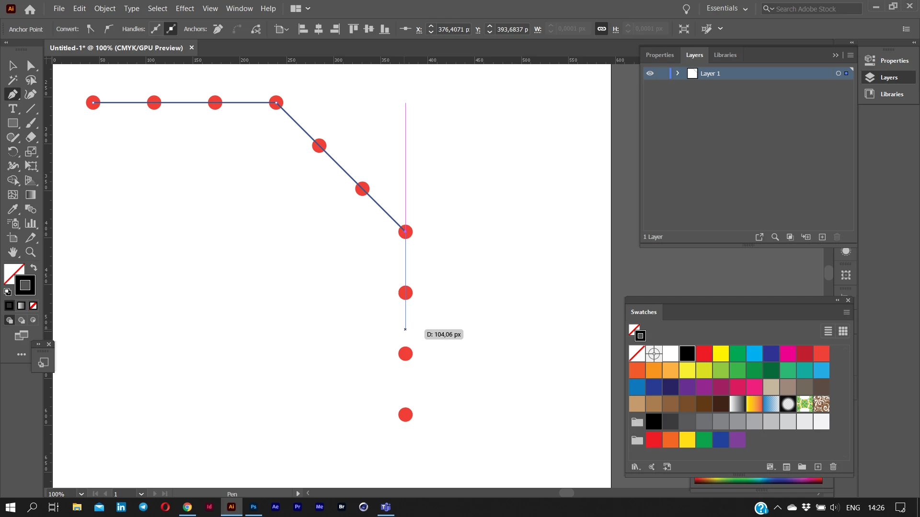Hide Layer 1 with the eye icon
Screen dimensions: 920x517
[x=650, y=73]
